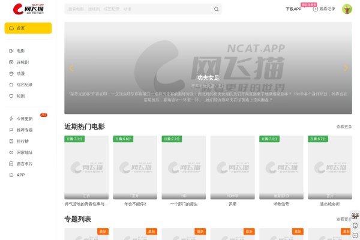
Task: Open the first movie poster rated 7.1分
Action: tap(86, 167)
